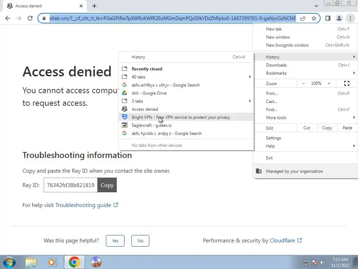This screenshot has width=358, height=269.
Task: Decrease zoom with minus button
Action: (x=303, y=83)
